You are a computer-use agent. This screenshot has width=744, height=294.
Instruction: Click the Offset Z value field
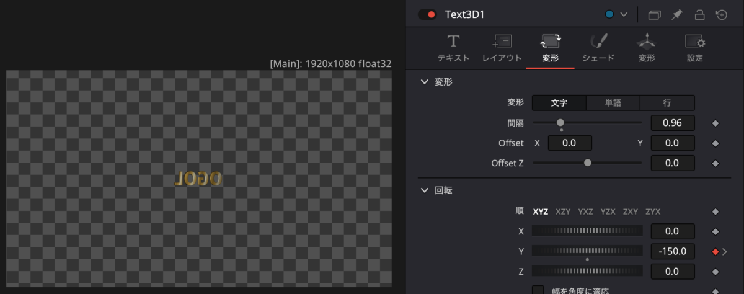[673, 163]
